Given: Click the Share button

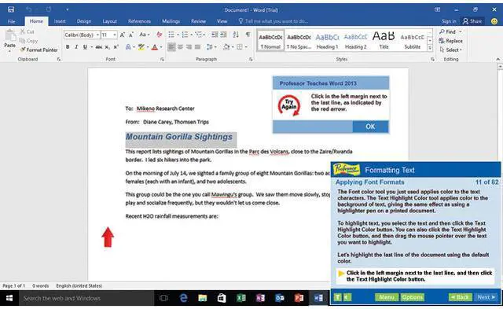Looking at the screenshot, I should (x=472, y=21).
